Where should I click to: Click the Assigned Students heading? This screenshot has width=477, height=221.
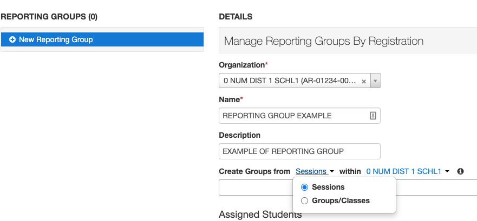click(x=260, y=215)
